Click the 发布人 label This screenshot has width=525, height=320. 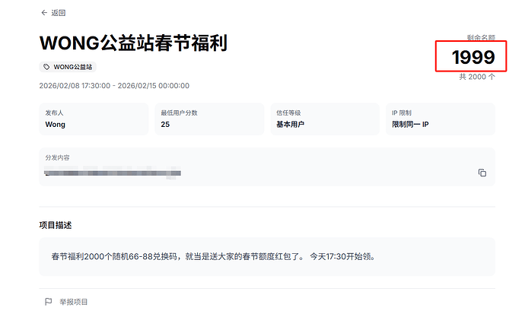tap(54, 112)
